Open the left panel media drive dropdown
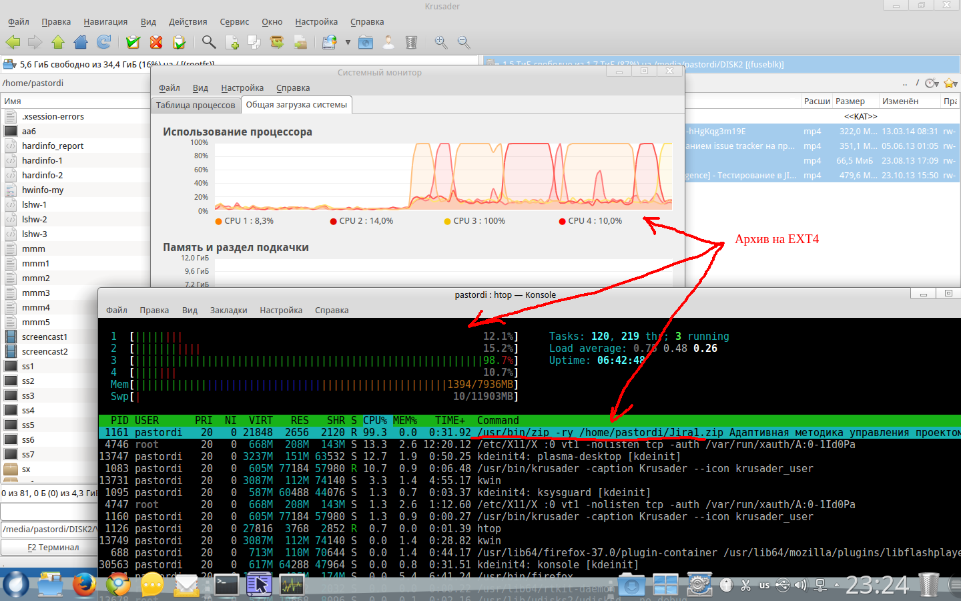Screen dimensions: 961x601 [x=9, y=65]
